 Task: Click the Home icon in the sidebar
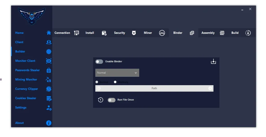[49, 33]
